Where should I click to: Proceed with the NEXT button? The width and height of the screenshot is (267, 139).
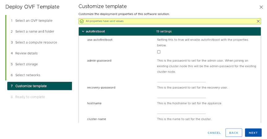[x=253, y=133]
